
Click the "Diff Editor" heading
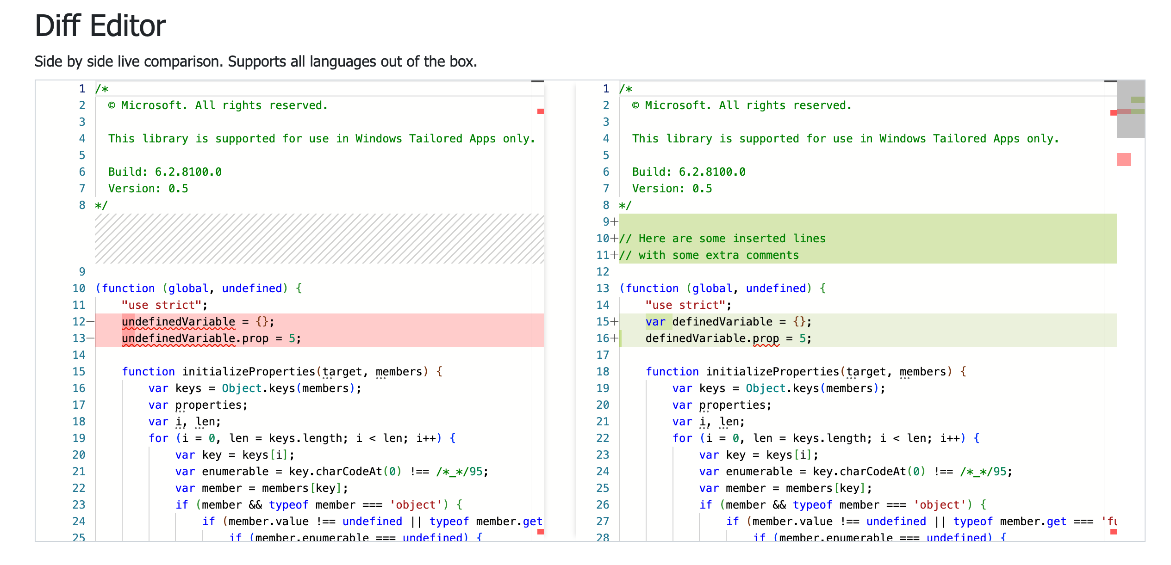click(100, 25)
